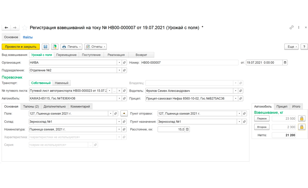Open the Прицеп weighing tab

click(282, 106)
